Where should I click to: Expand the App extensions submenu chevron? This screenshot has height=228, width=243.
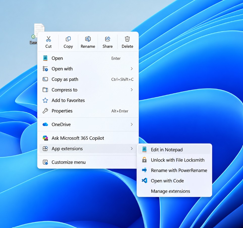[x=132, y=149]
